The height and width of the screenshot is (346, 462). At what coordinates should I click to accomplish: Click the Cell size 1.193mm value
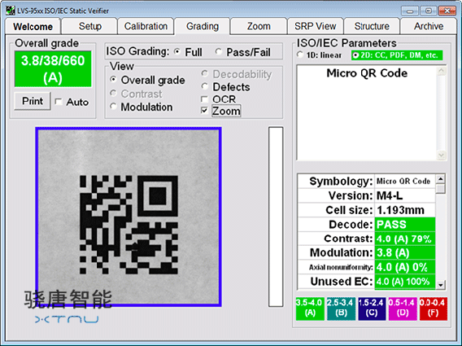[x=405, y=210]
